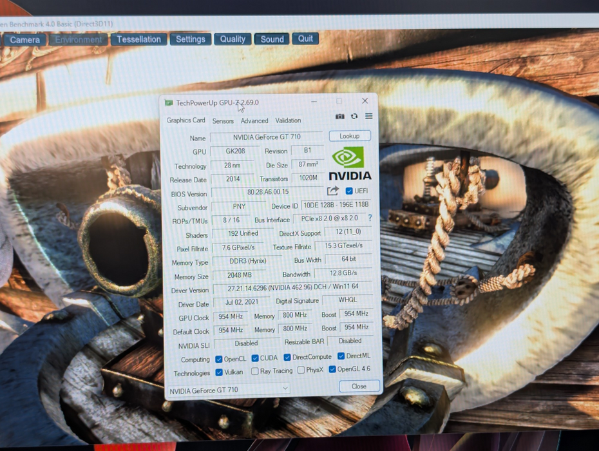The width and height of the screenshot is (599, 451).
Task: Click the BIOS export share icon
Action: pyautogui.click(x=333, y=190)
